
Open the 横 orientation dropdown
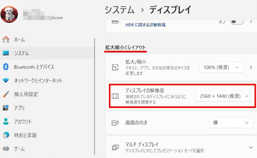231,123
